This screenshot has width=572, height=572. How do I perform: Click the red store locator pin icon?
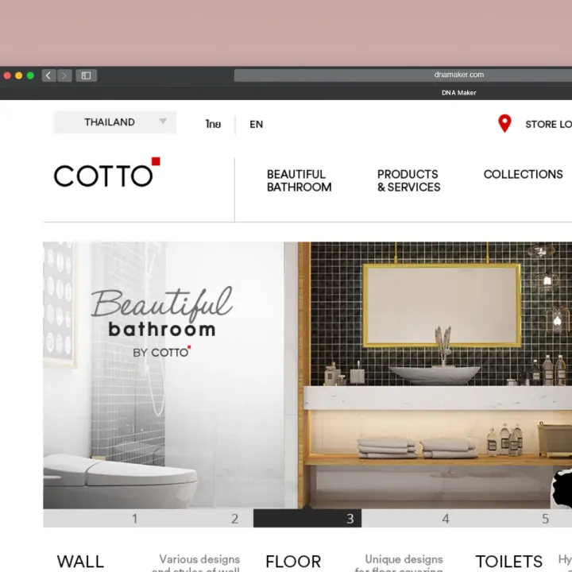pos(504,124)
